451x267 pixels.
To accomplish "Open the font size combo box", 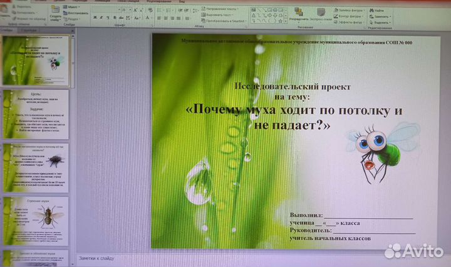I will [x=127, y=10].
